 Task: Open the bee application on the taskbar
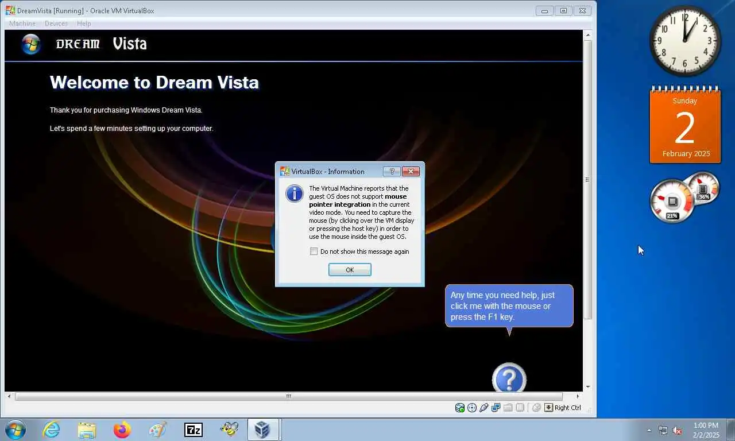coord(229,430)
